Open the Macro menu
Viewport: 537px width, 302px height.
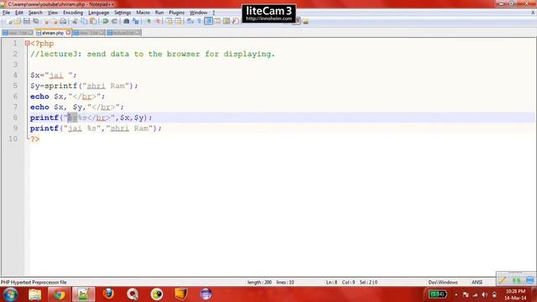coord(143,13)
